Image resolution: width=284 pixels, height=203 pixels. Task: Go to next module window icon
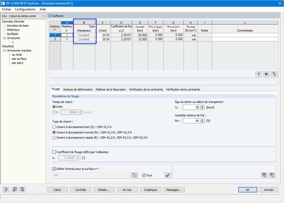(22, 190)
